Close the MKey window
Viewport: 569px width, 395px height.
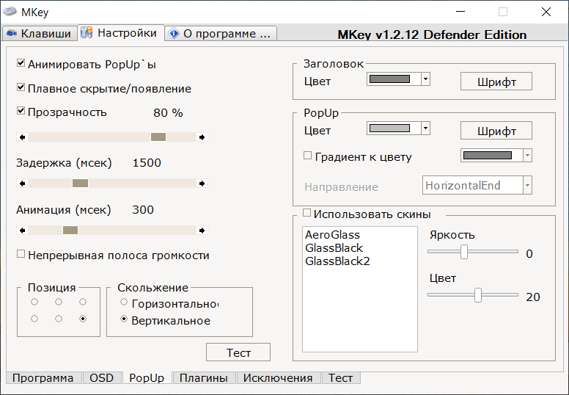click(546, 12)
